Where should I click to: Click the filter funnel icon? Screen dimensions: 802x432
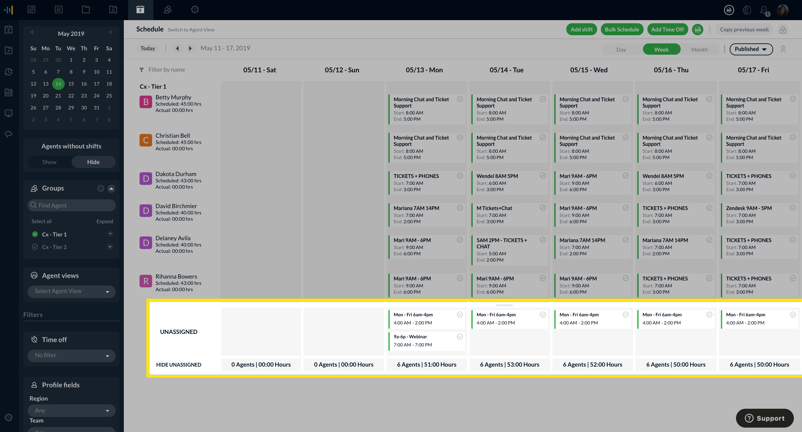142,70
